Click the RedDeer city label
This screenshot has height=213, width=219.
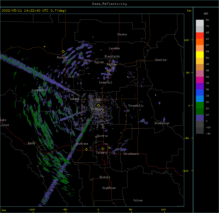click(112, 65)
